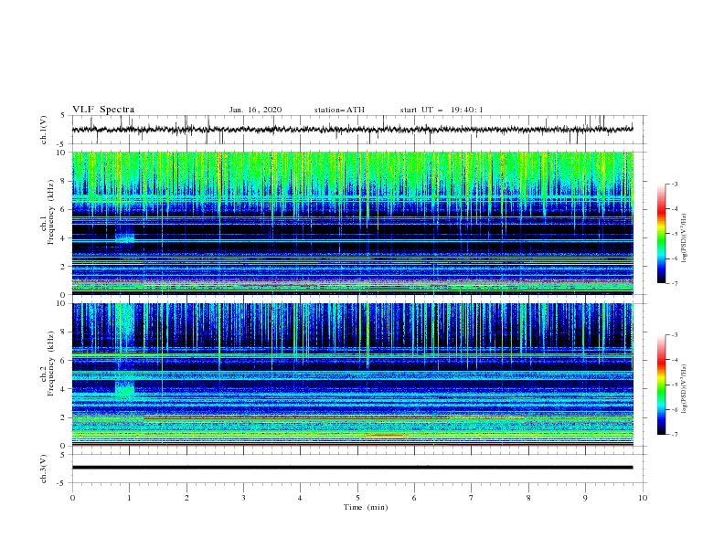Image resolution: width=724 pixels, height=559 pixels.
Task: Click the "-5" lower tick of ch.3(V) axis
Action: tap(62, 483)
